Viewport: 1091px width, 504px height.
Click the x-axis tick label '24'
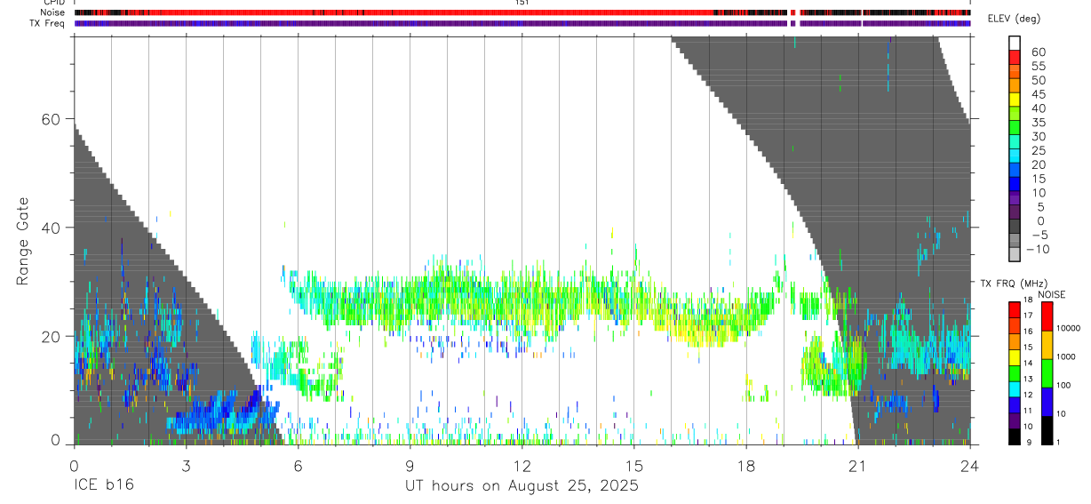pyautogui.click(x=970, y=465)
